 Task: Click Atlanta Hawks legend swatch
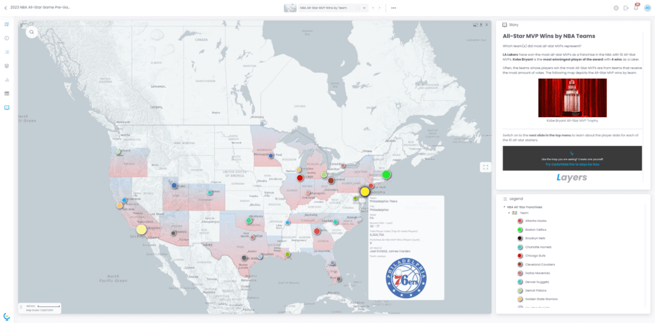click(519, 221)
